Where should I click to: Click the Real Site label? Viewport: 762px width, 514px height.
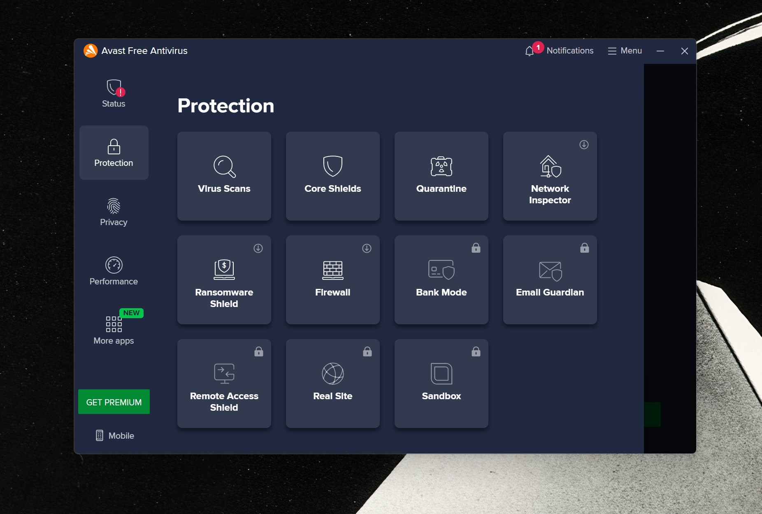[x=333, y=396]
